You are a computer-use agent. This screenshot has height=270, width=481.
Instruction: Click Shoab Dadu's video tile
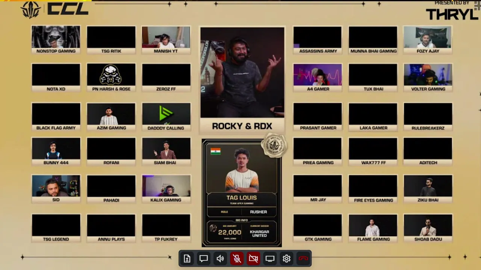[x=428, y=228]
